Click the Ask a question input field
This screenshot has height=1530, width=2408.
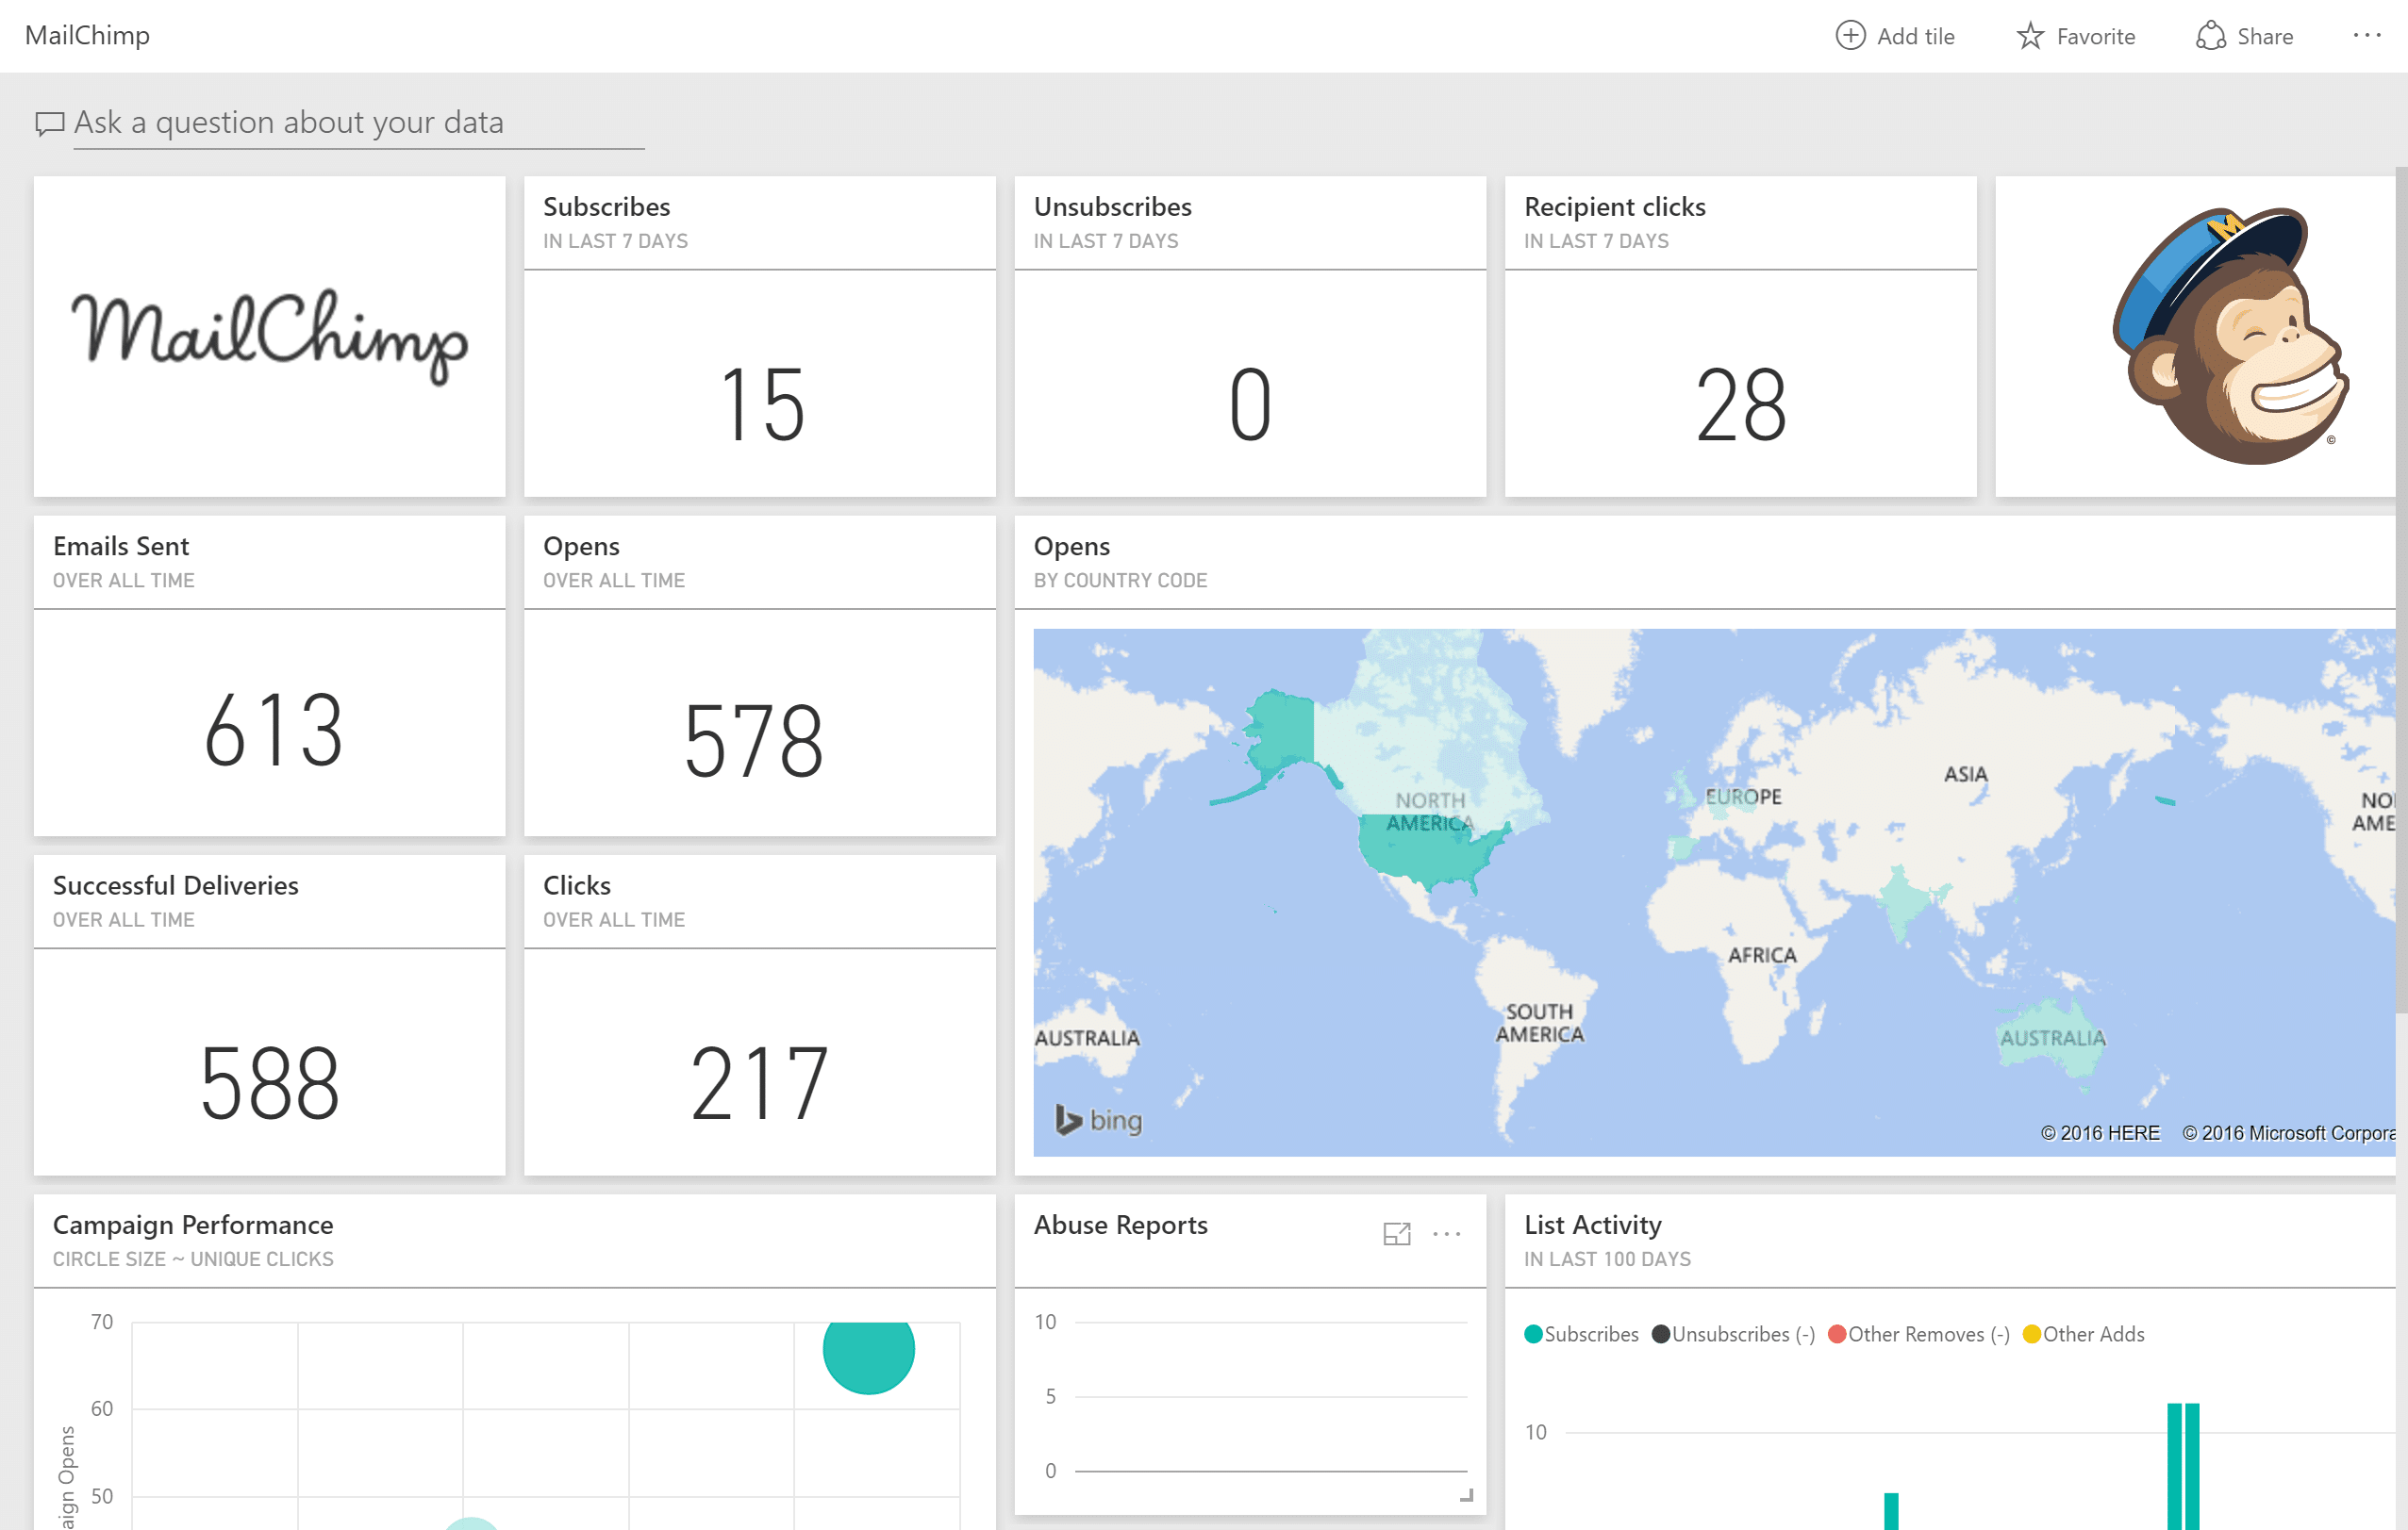pos(358,123)
